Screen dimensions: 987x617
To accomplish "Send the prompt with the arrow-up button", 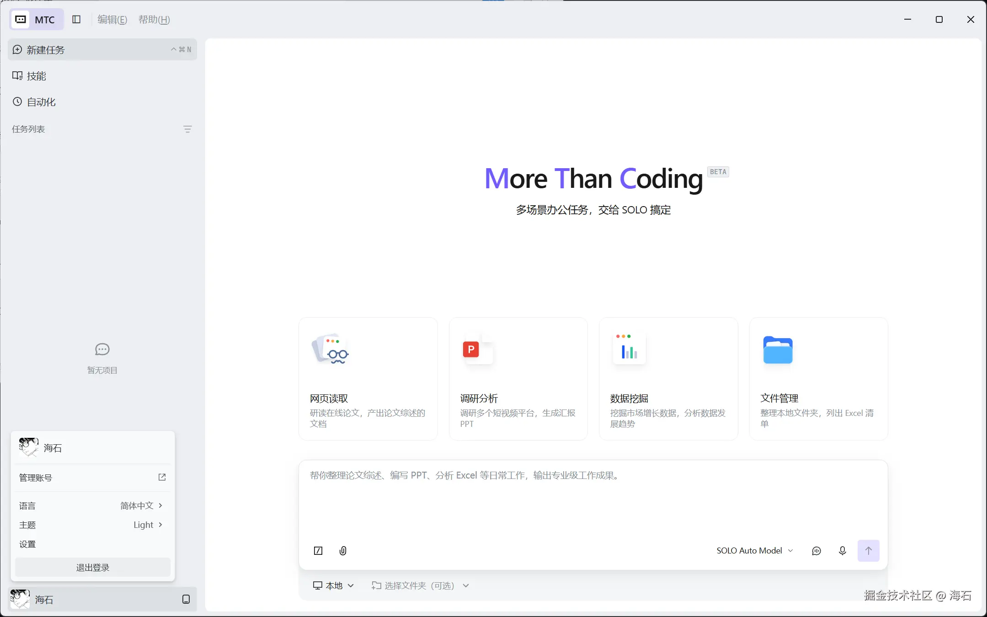I will point(869,551).
